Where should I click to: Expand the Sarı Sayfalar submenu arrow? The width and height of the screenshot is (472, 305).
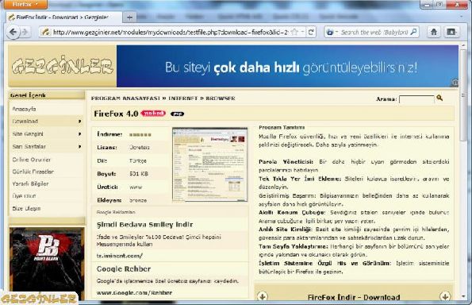coord(79,146)
